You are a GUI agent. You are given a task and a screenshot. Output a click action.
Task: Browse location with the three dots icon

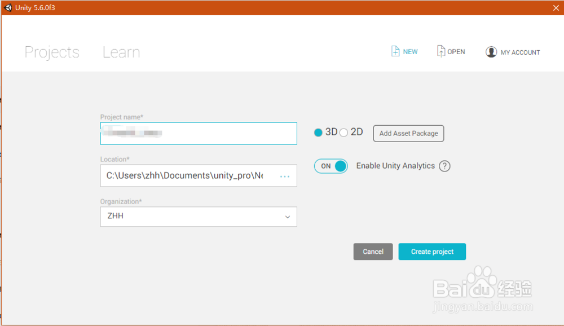coord(284,177)
